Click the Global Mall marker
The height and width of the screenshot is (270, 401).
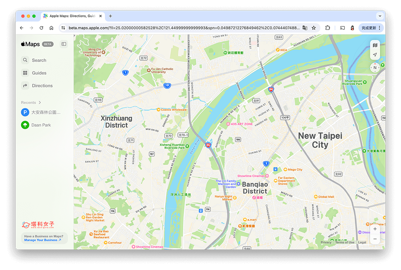(x=316, y=197)
